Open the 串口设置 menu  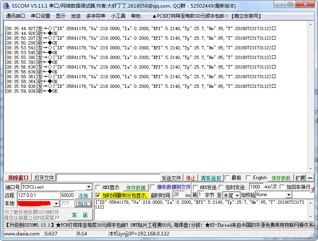click(x=41, y=16)
